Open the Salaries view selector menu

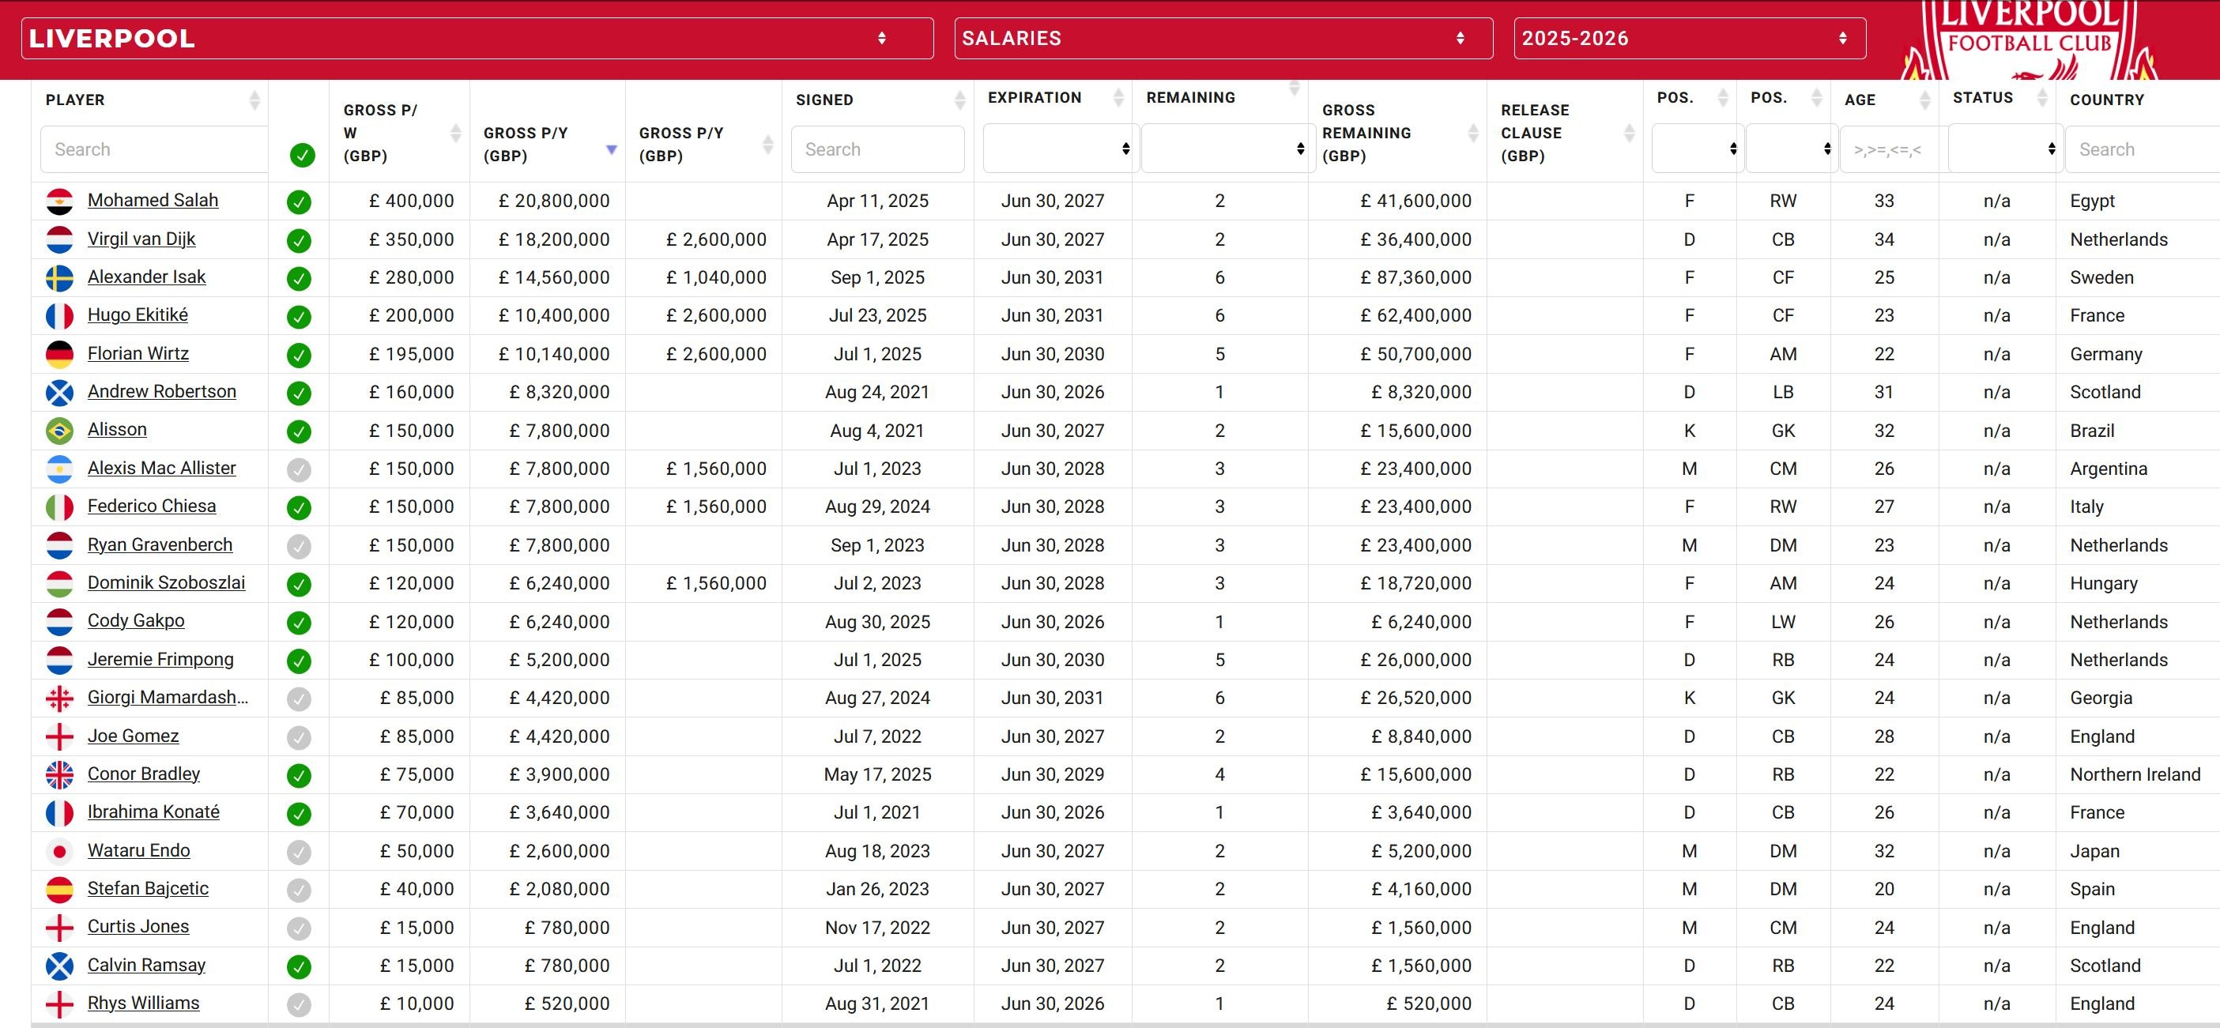pyautogui.click(x=1222, y=38)
